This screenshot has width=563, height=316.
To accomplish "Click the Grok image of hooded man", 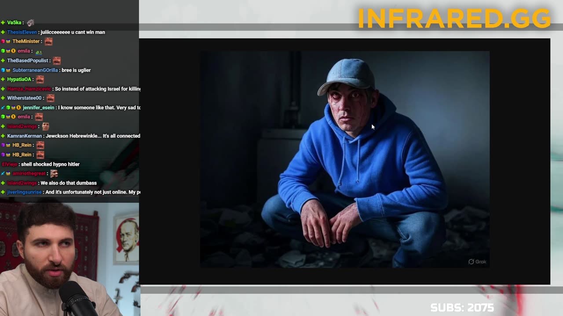I will [x=345, y=159].
